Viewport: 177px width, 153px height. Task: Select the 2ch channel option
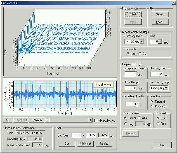pos(140,54)
